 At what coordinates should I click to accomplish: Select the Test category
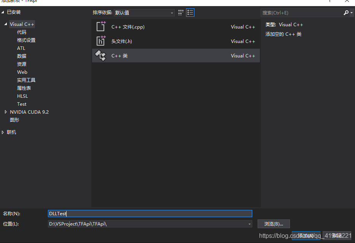point(22,104)
